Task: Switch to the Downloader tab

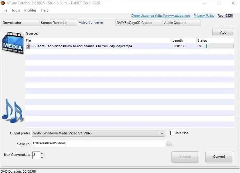Action: (20, 23)
